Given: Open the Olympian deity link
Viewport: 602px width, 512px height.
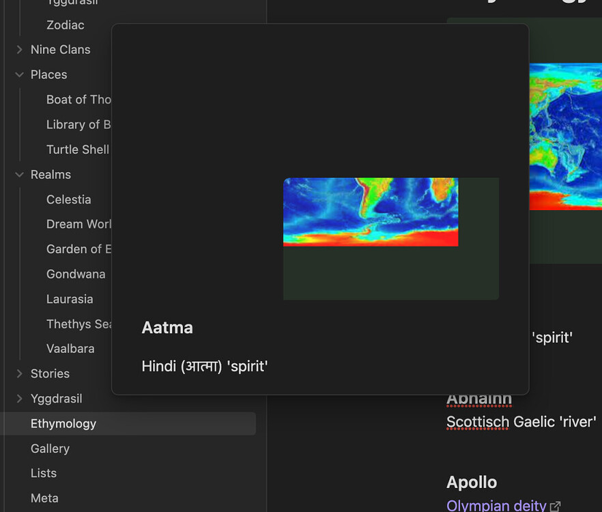Looking at the screenshot, I should 496,505.
